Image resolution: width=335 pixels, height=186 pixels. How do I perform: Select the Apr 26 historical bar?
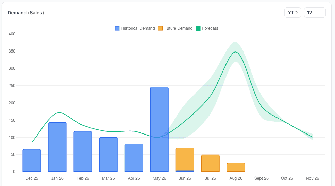click(x=134, y=158)
